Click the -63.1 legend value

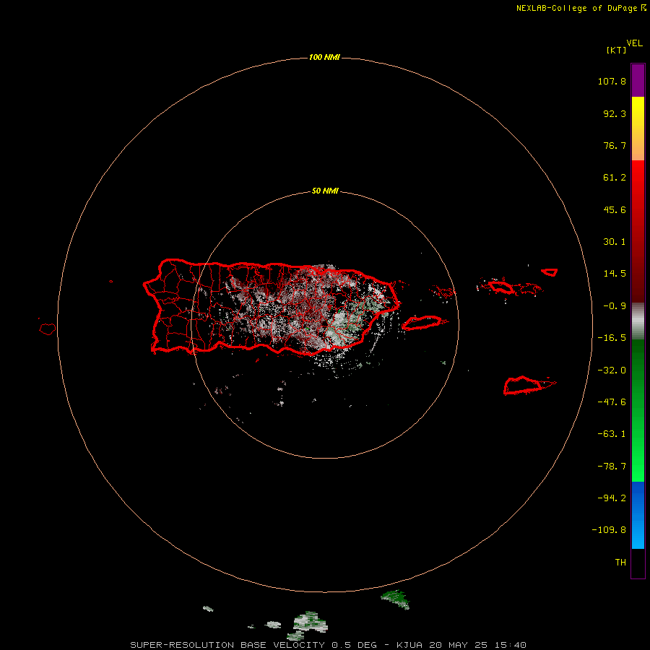[612, 434]
